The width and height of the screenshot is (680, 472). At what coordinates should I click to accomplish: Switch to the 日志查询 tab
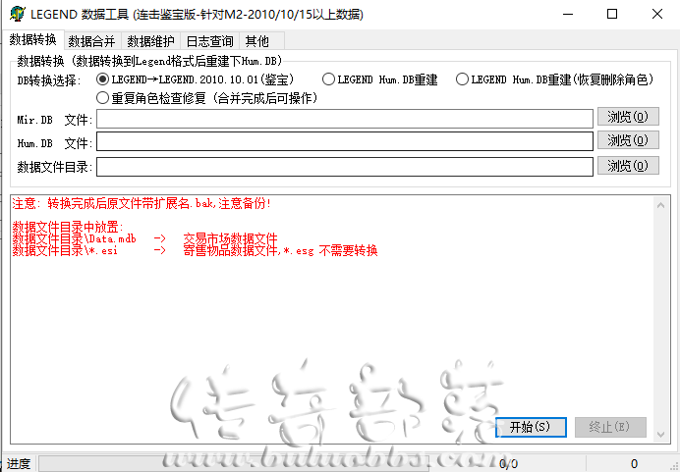pyautogui.click(x=210, y=41)
